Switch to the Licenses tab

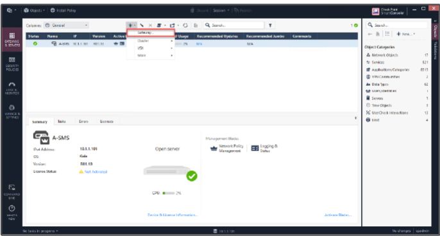coord(106,121)
